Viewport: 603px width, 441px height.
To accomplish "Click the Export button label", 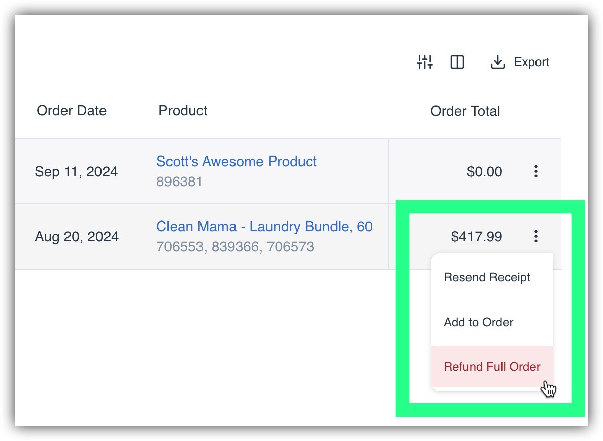I will pos(531,62).
